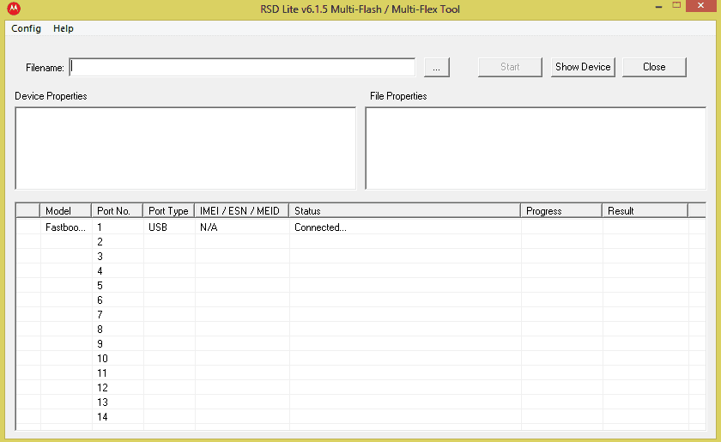Select port number 11 row
Screen dimensions: 721x442
tap(361, 373)
